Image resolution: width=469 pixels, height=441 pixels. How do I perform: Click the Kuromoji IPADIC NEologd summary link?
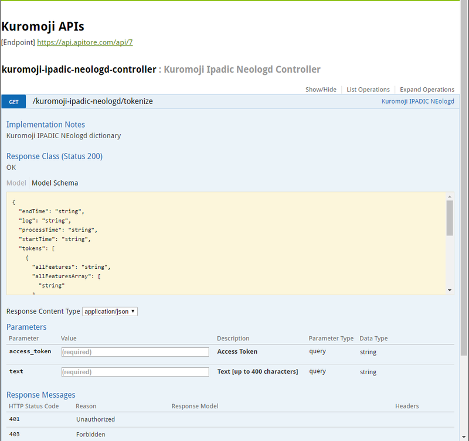417,101
